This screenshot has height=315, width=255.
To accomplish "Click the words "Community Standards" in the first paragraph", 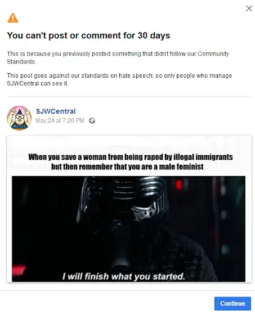I will click(x=118, y=57).
